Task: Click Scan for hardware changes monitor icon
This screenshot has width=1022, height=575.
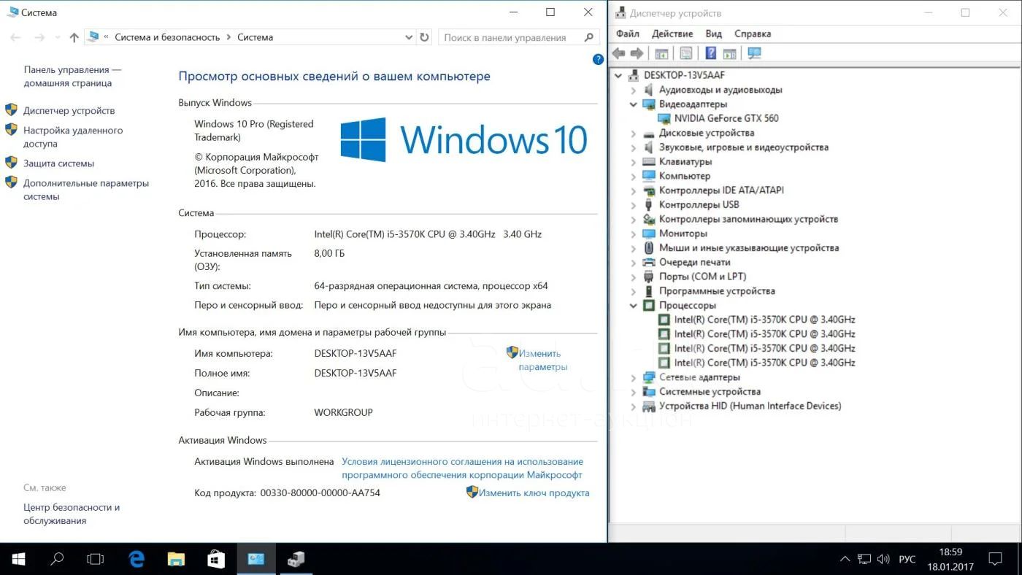Action: coord(754,53)
